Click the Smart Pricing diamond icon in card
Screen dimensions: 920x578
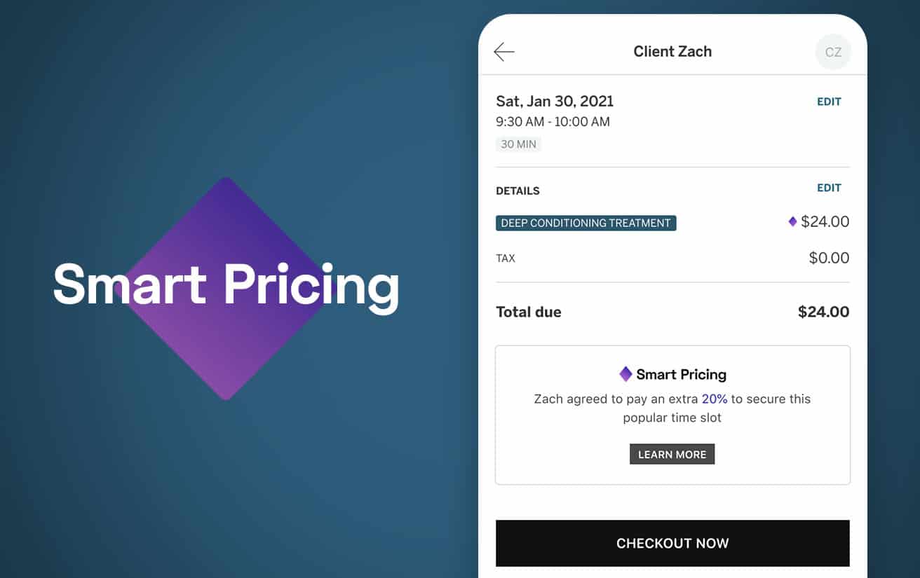625,374
